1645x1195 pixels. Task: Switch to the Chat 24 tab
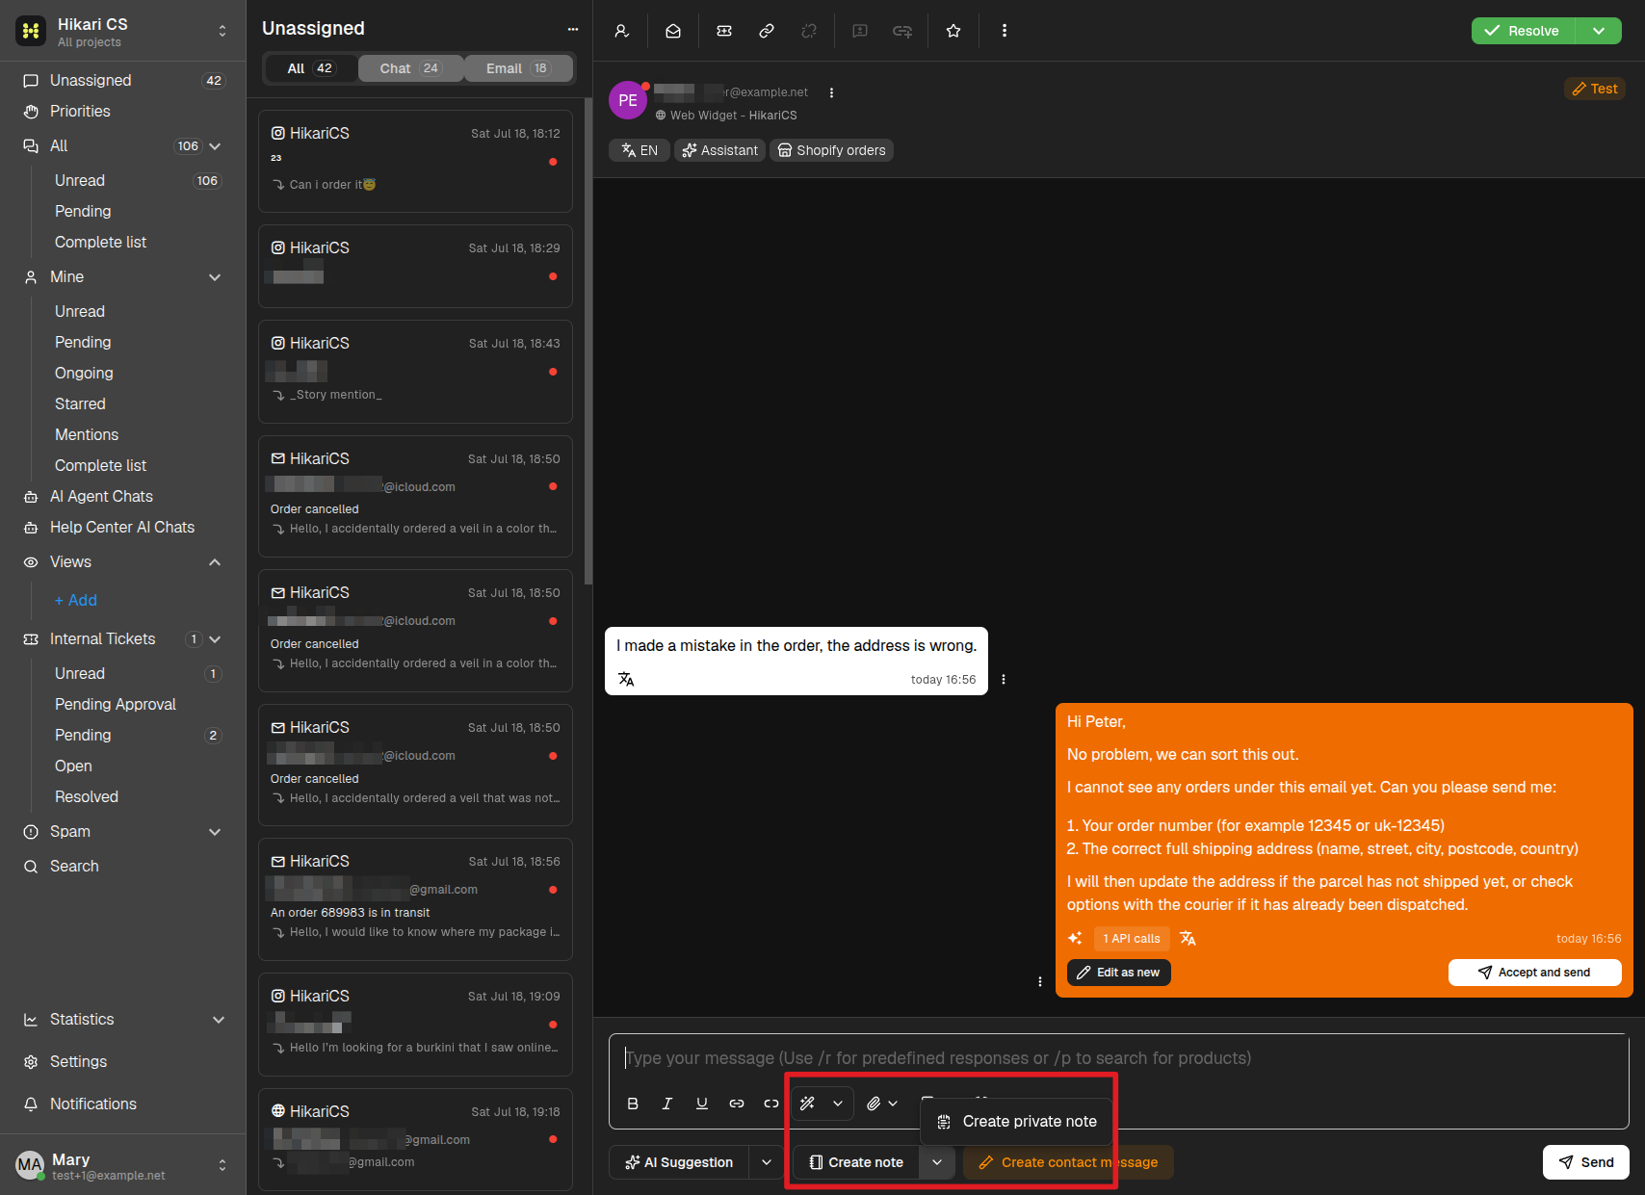click(x=410, y=68)
